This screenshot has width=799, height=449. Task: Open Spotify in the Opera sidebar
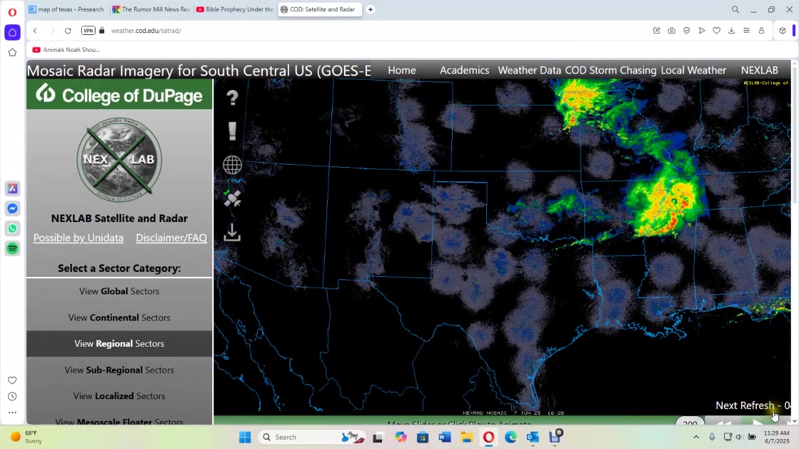pyautogui.click(x=12, y=248)
